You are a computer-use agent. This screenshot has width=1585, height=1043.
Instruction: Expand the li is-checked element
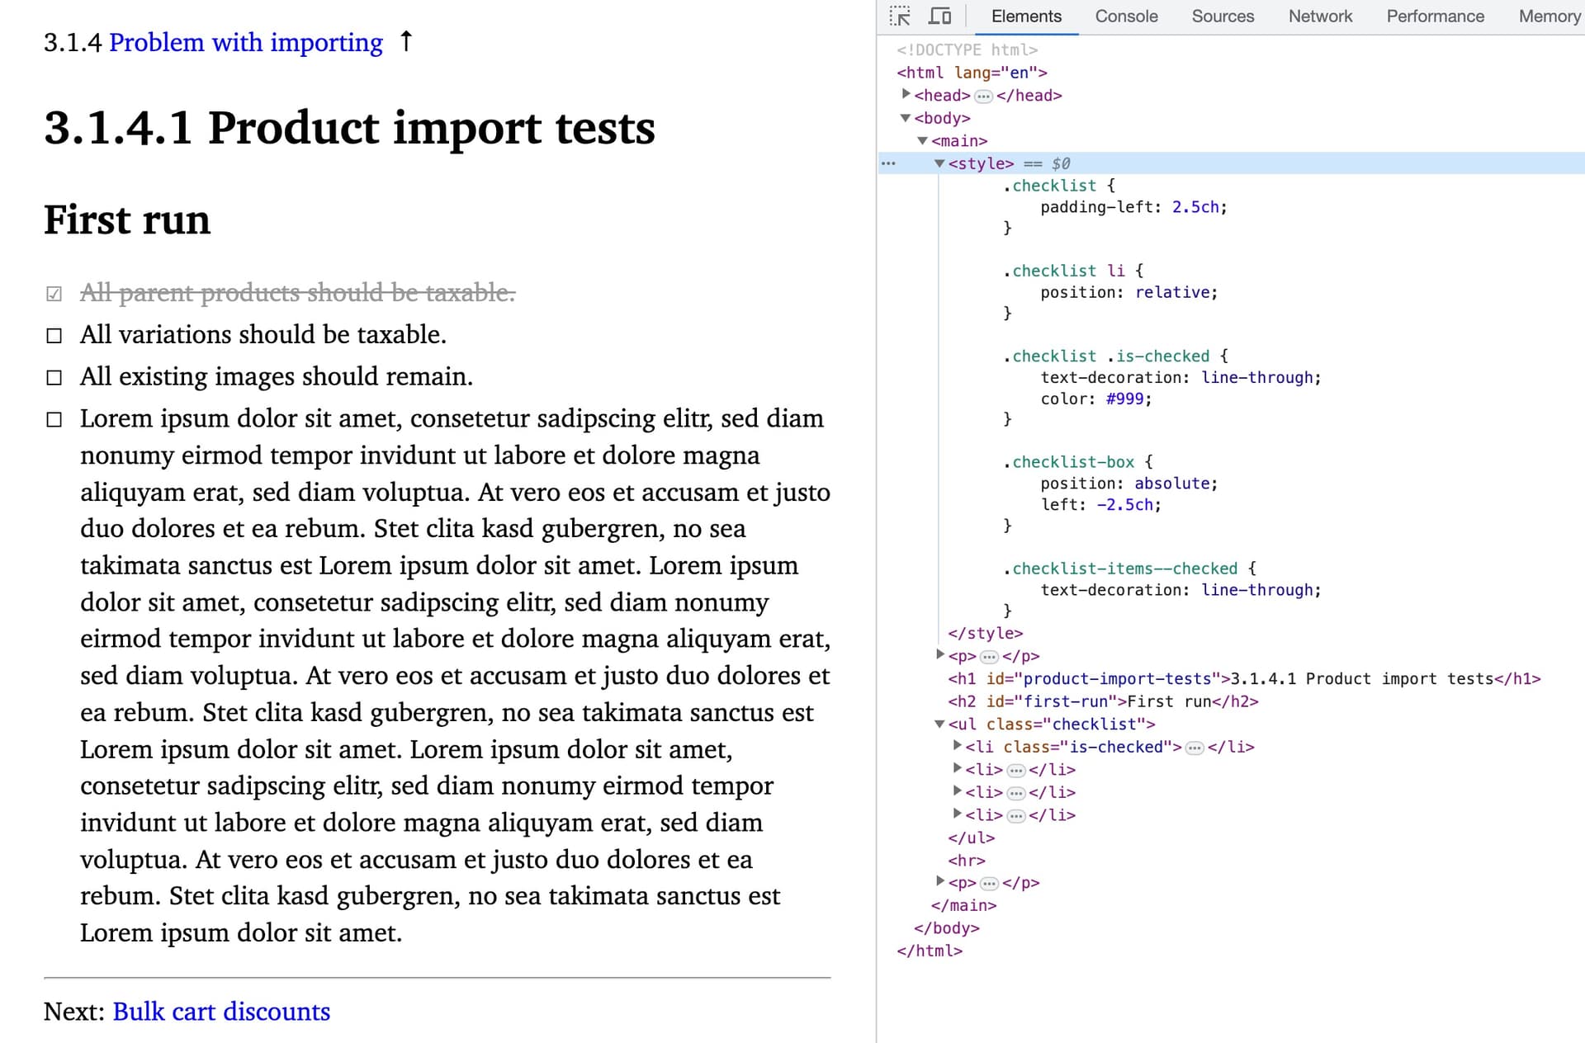[958, 745]
